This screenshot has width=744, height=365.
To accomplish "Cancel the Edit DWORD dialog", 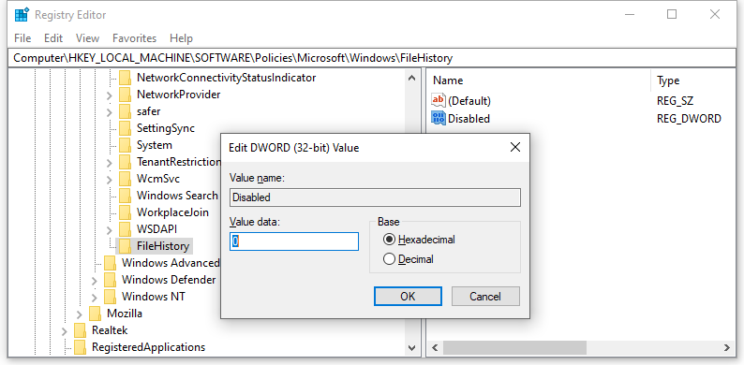I will point(485,297).
